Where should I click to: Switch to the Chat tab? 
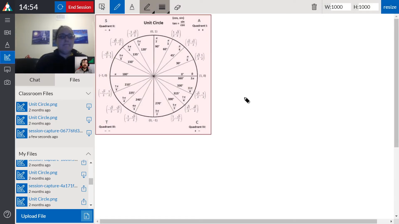tap(35, 80)
